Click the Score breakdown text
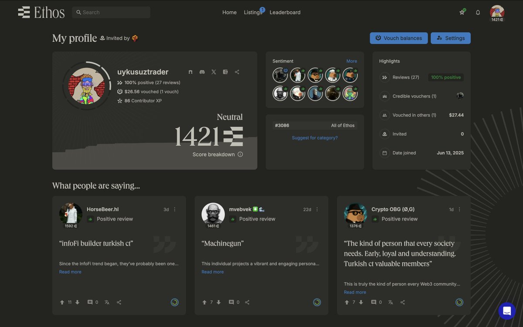The width and height of the screenshot is (523, 327). click(x=214, y=154)
